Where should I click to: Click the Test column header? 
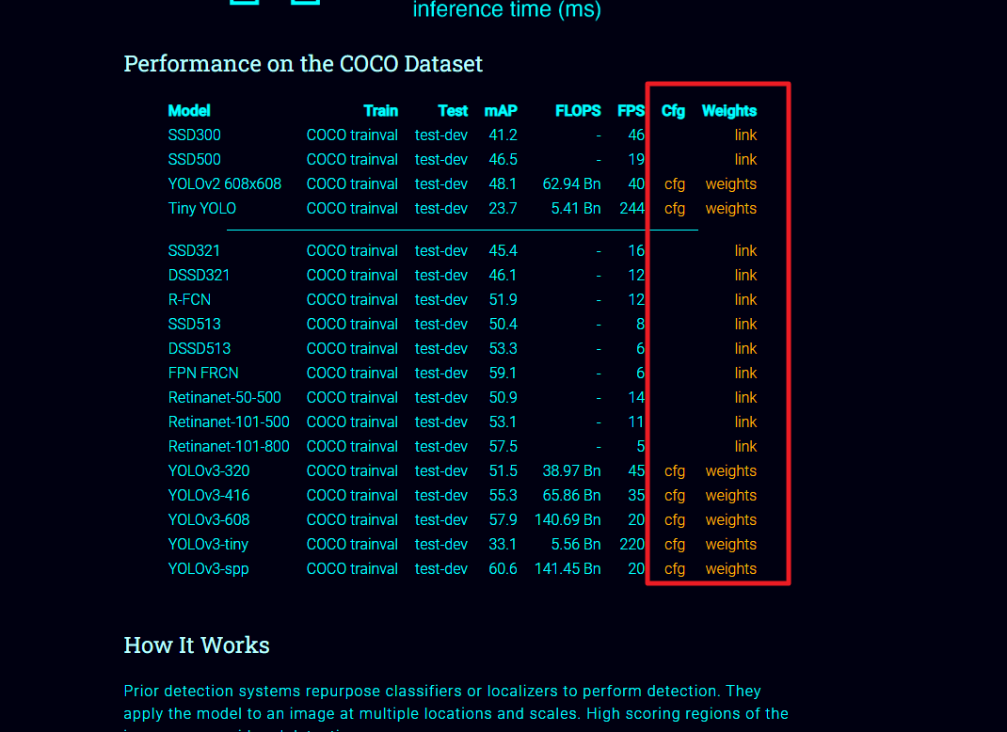tap(453, 110)
